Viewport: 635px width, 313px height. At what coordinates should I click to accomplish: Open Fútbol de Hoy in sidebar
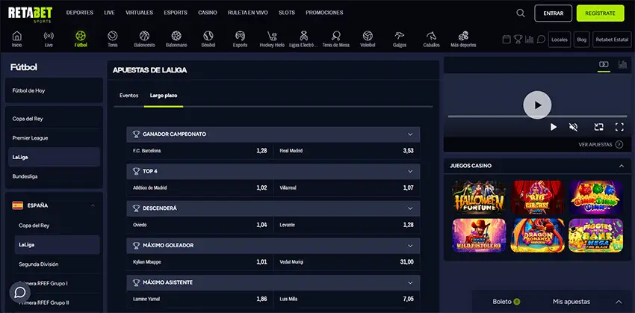(x=54, y=90)
